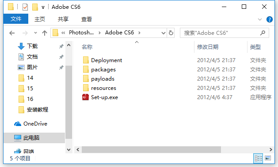This screenshot has height=167, width=278.
Task: Open the 文件 menu tab
Action: 16,19
